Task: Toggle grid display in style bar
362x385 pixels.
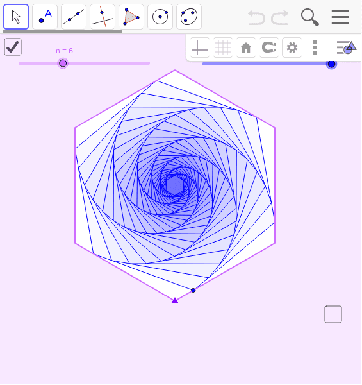Action: coord(223,47)
